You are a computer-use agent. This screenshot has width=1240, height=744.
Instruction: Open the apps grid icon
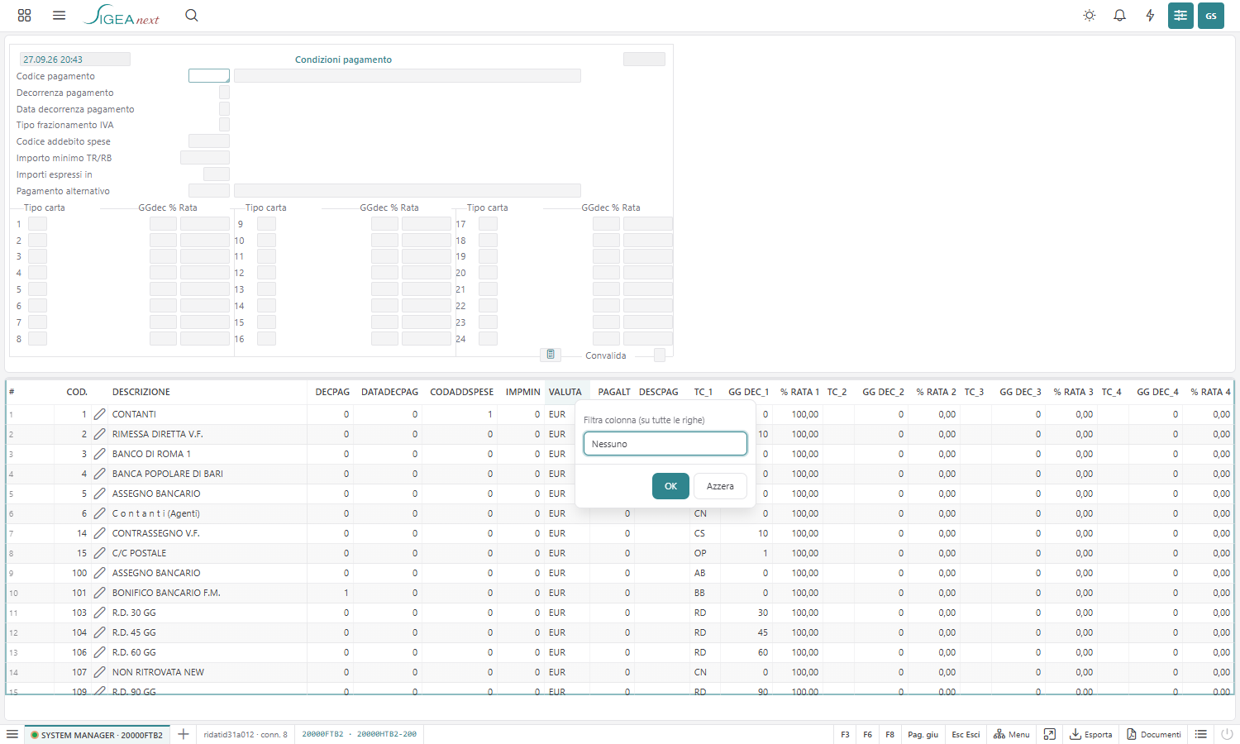[24, 15]
